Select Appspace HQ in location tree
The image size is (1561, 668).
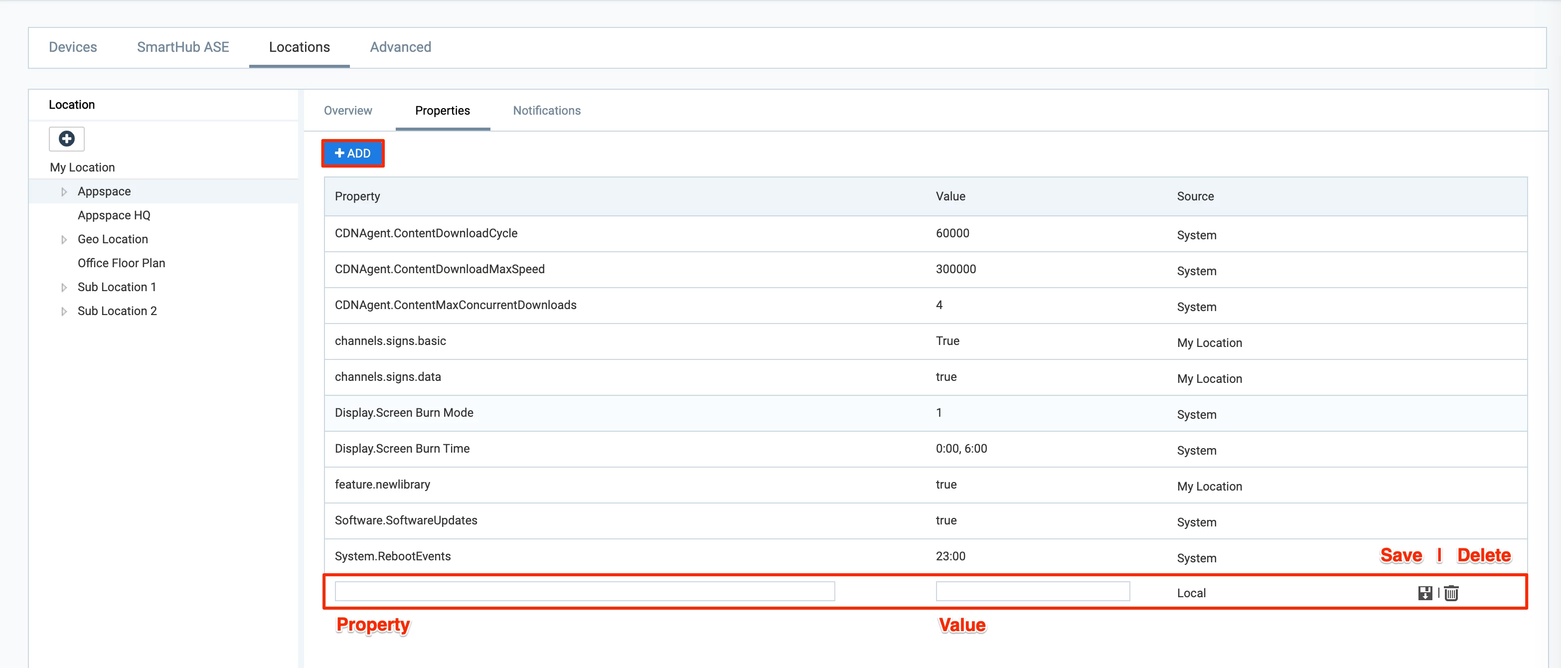point(114,215)
